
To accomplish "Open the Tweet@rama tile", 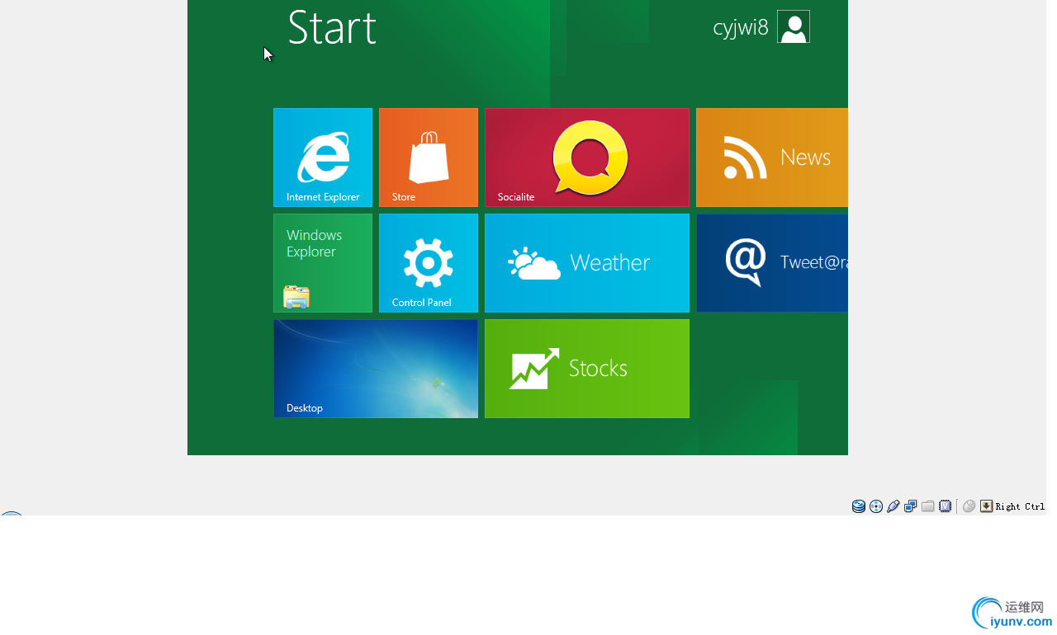I will click(x=772, y=263).
